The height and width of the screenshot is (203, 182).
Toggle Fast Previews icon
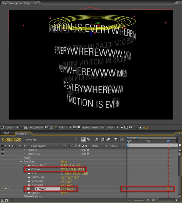[x=126, y=128]
